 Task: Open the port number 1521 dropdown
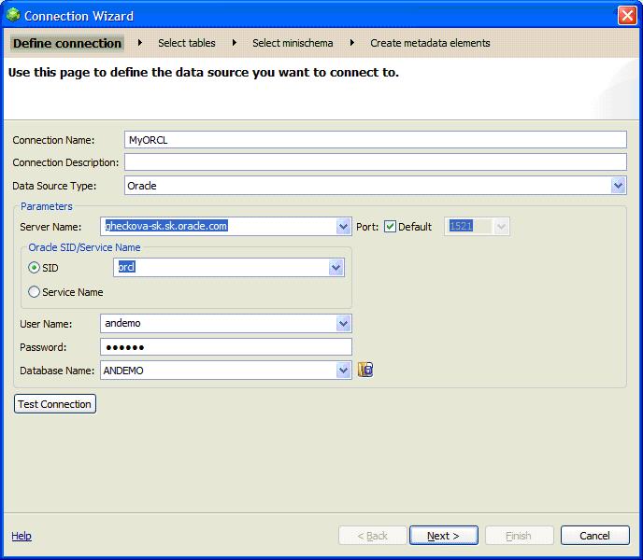coord(501,227)
